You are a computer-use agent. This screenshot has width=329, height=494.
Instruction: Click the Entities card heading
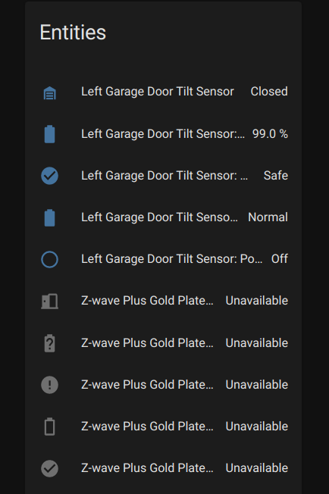point(73,33)
